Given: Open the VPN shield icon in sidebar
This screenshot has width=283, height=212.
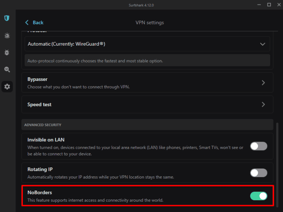Looking at the screenshot, I should point(7,18).
